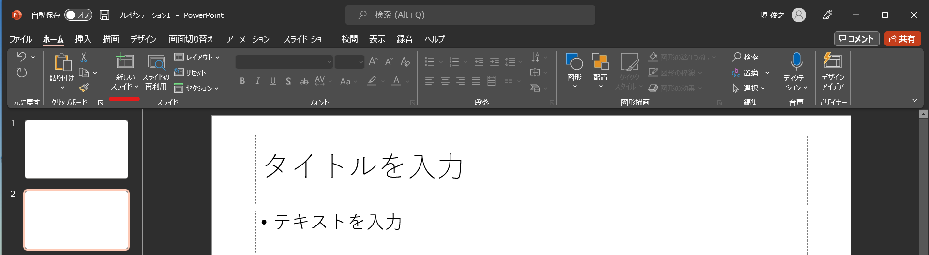Open text highlight color picker
The width and height of the screenshot is (929, 255).
[372, 81]
